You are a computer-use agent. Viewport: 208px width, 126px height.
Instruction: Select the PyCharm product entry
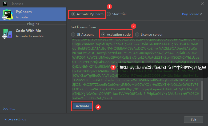33,14
